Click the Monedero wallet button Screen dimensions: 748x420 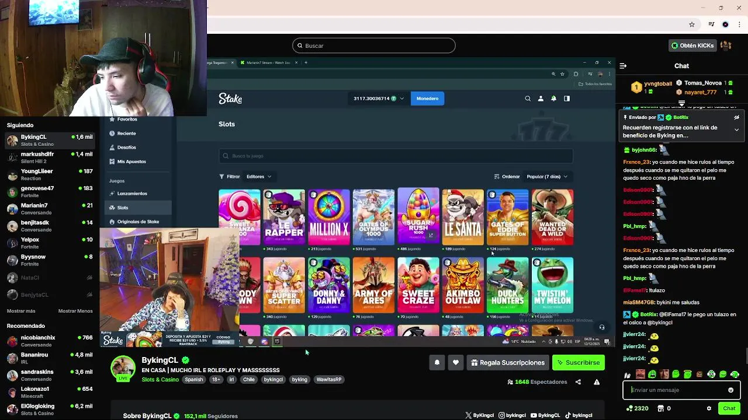427,99
